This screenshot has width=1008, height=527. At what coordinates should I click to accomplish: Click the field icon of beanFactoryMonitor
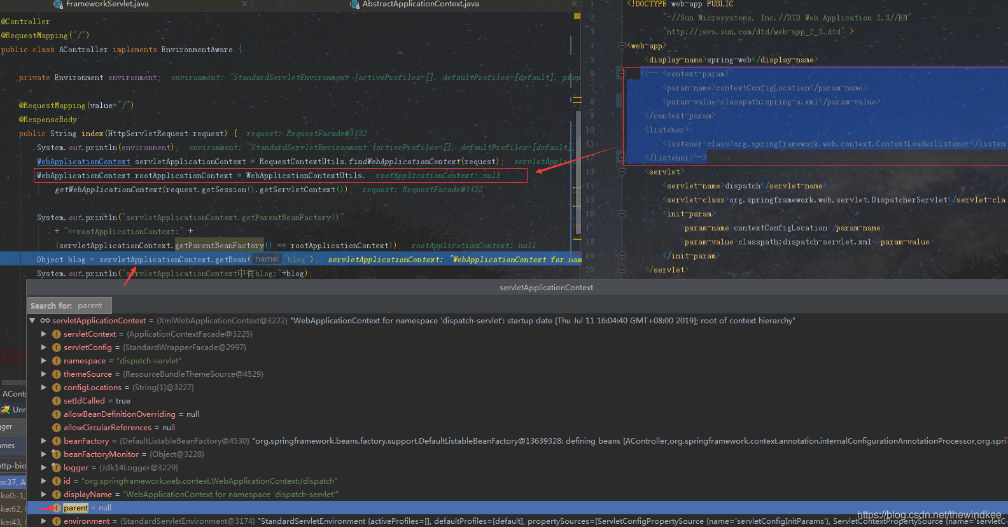[57, 454]
